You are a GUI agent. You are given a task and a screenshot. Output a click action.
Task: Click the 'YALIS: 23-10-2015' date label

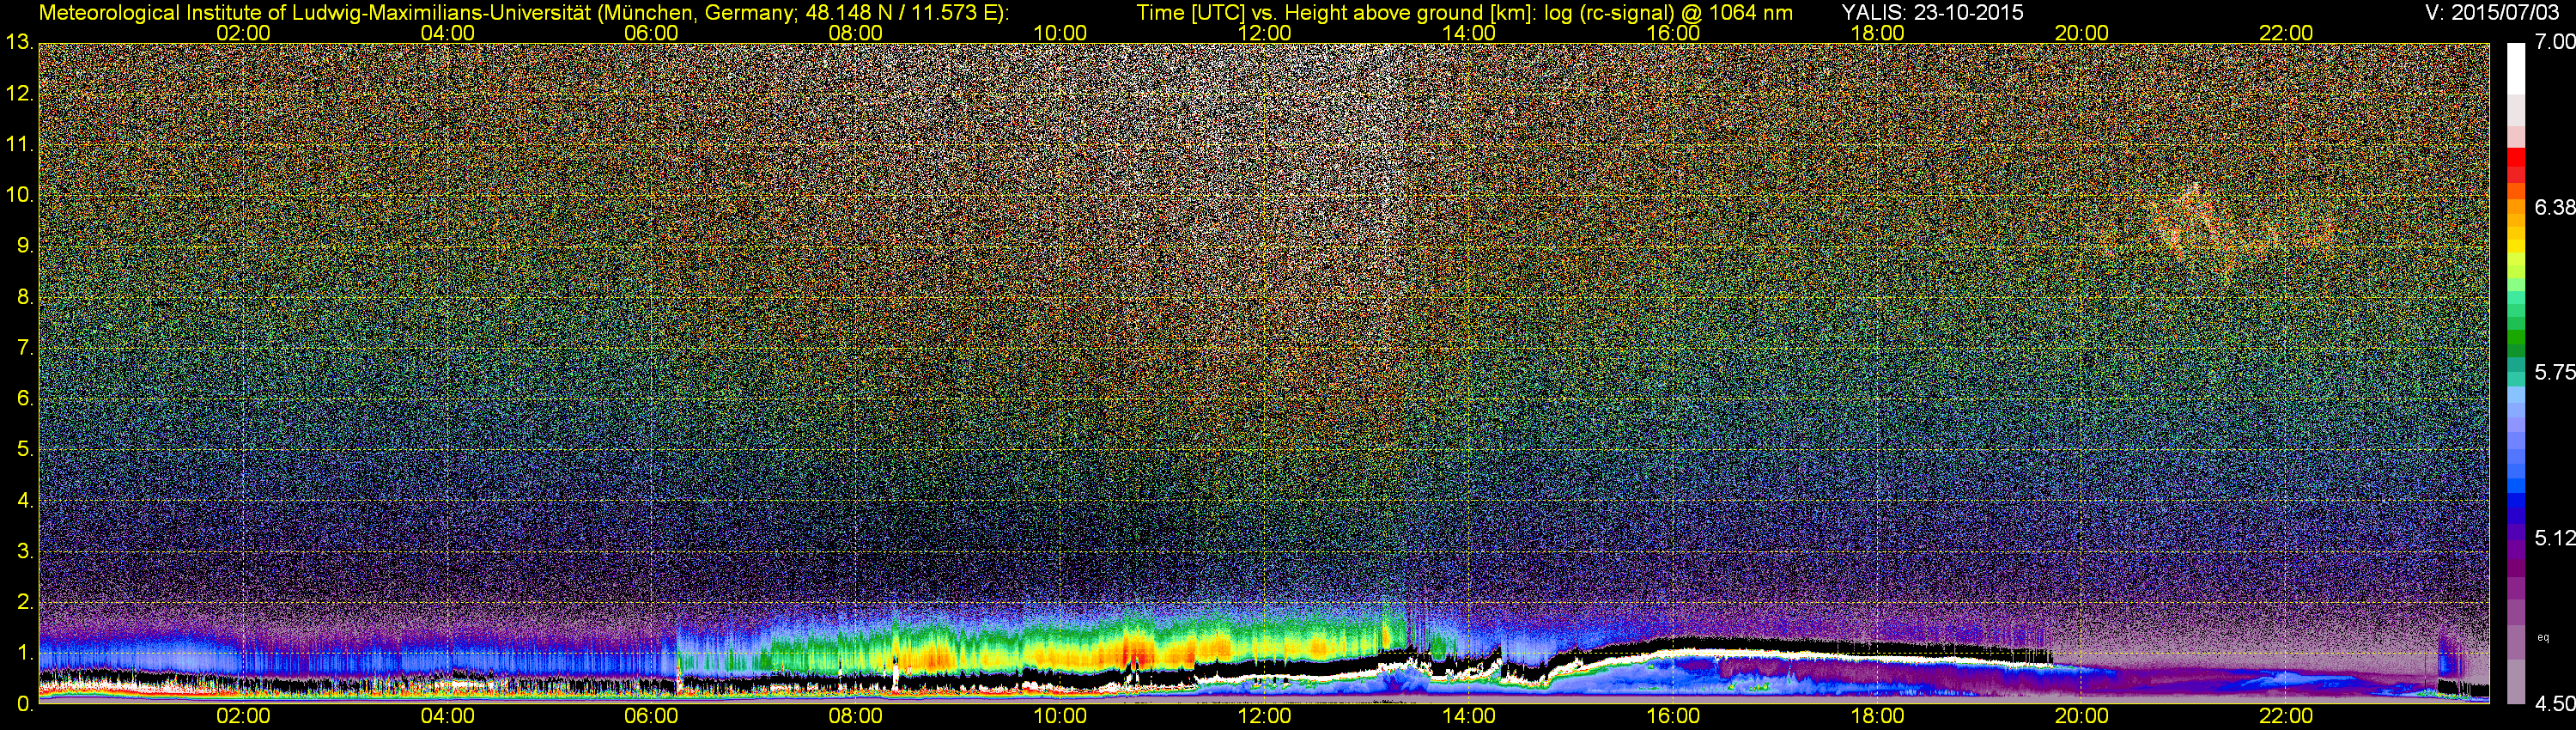[x=1932, y=12]
